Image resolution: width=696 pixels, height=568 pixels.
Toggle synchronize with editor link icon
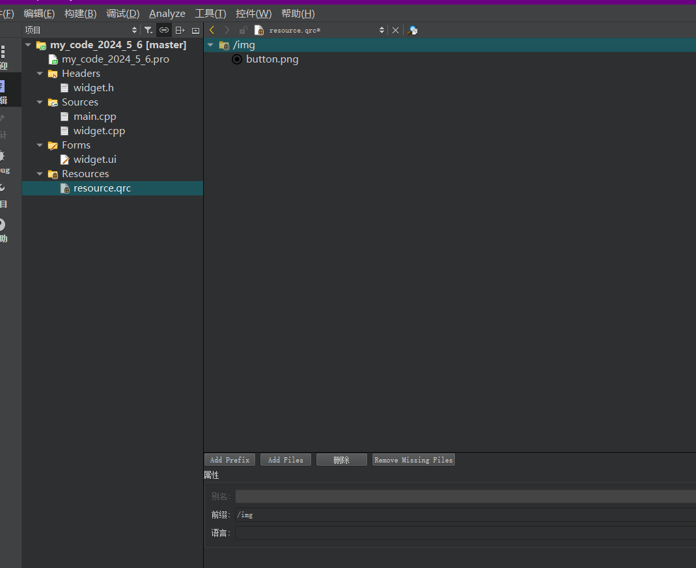click(x=164, y=30)
